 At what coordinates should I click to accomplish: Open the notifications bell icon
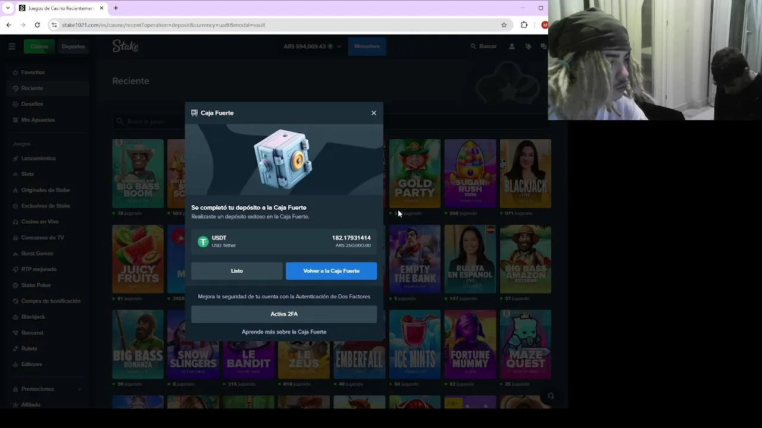pos(527,46)
